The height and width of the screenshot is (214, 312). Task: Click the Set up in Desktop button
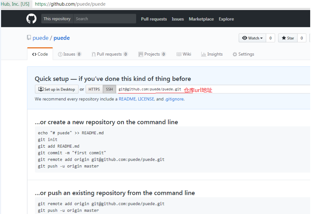[57, 89]
